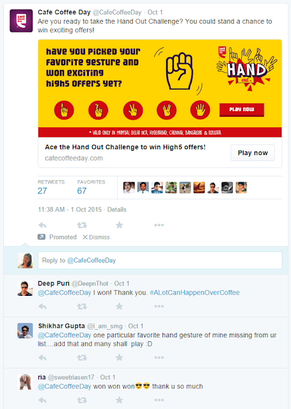Screen dimensions: 291x409
Task: Focus the Reply to @CafeCoffeeDay input field
Action: [160, 260]
